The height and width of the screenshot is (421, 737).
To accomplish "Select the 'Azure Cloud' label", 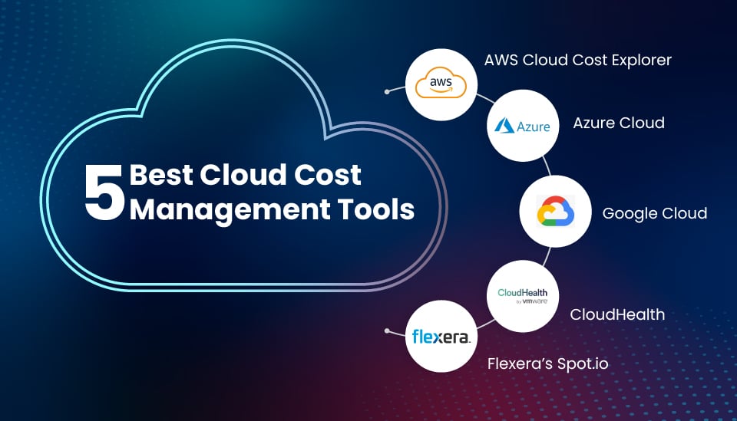I will point(619,123).
